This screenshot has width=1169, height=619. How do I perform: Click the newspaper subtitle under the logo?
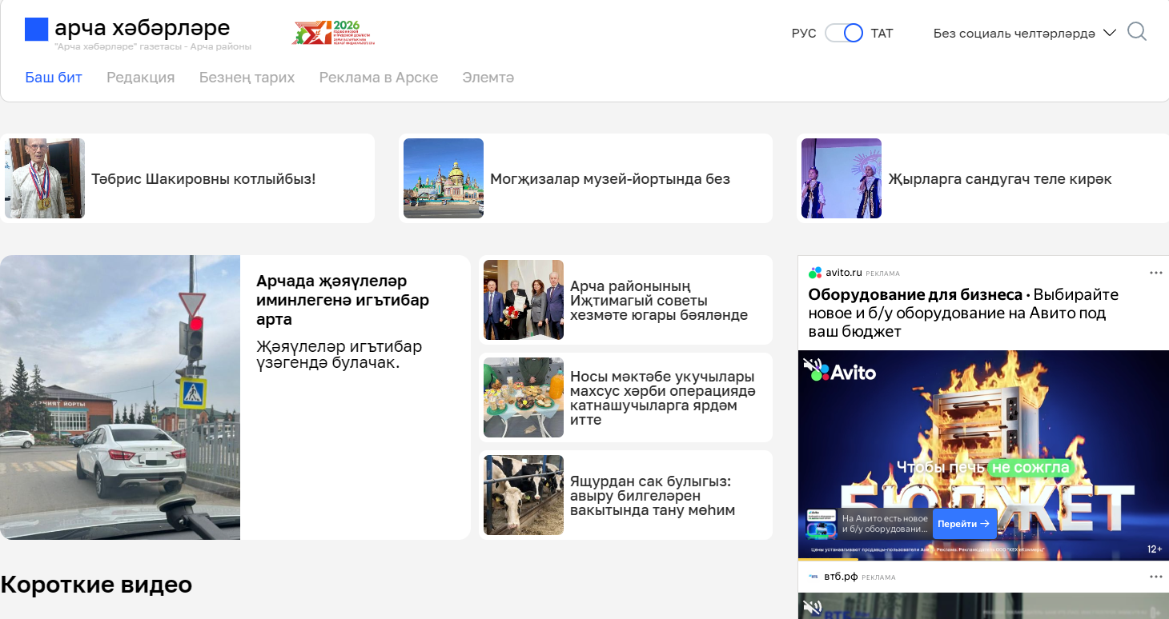[x=153, y=46]
